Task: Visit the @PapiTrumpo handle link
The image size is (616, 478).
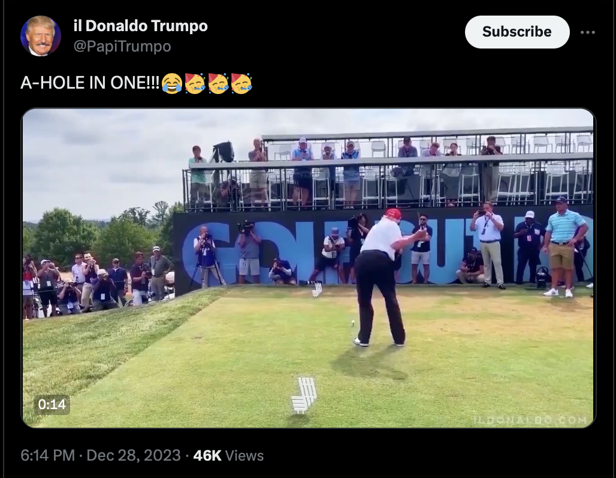Action: (x=122, y=46)
